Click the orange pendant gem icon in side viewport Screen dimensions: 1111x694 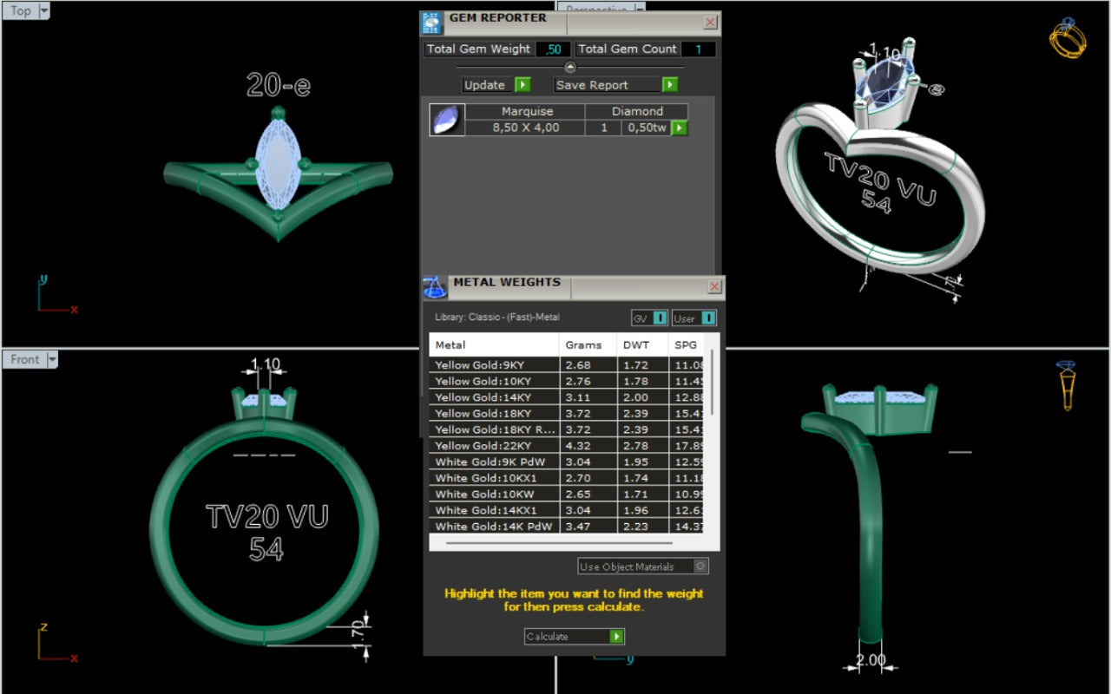(1068, 385)
